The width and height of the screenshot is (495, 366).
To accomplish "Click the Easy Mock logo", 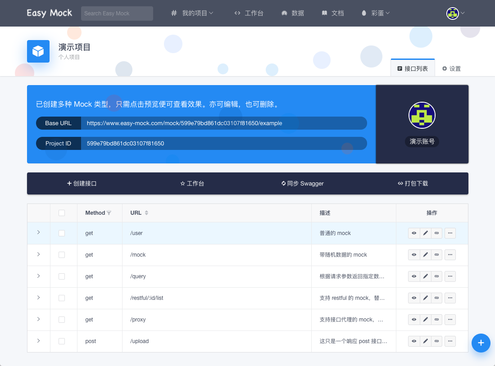I will [x=49, y=13].
